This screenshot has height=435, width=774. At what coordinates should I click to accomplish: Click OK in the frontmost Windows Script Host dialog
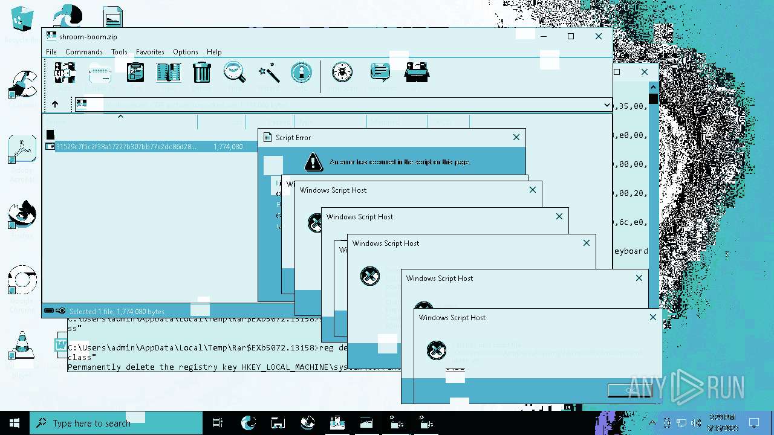point(629,391)
